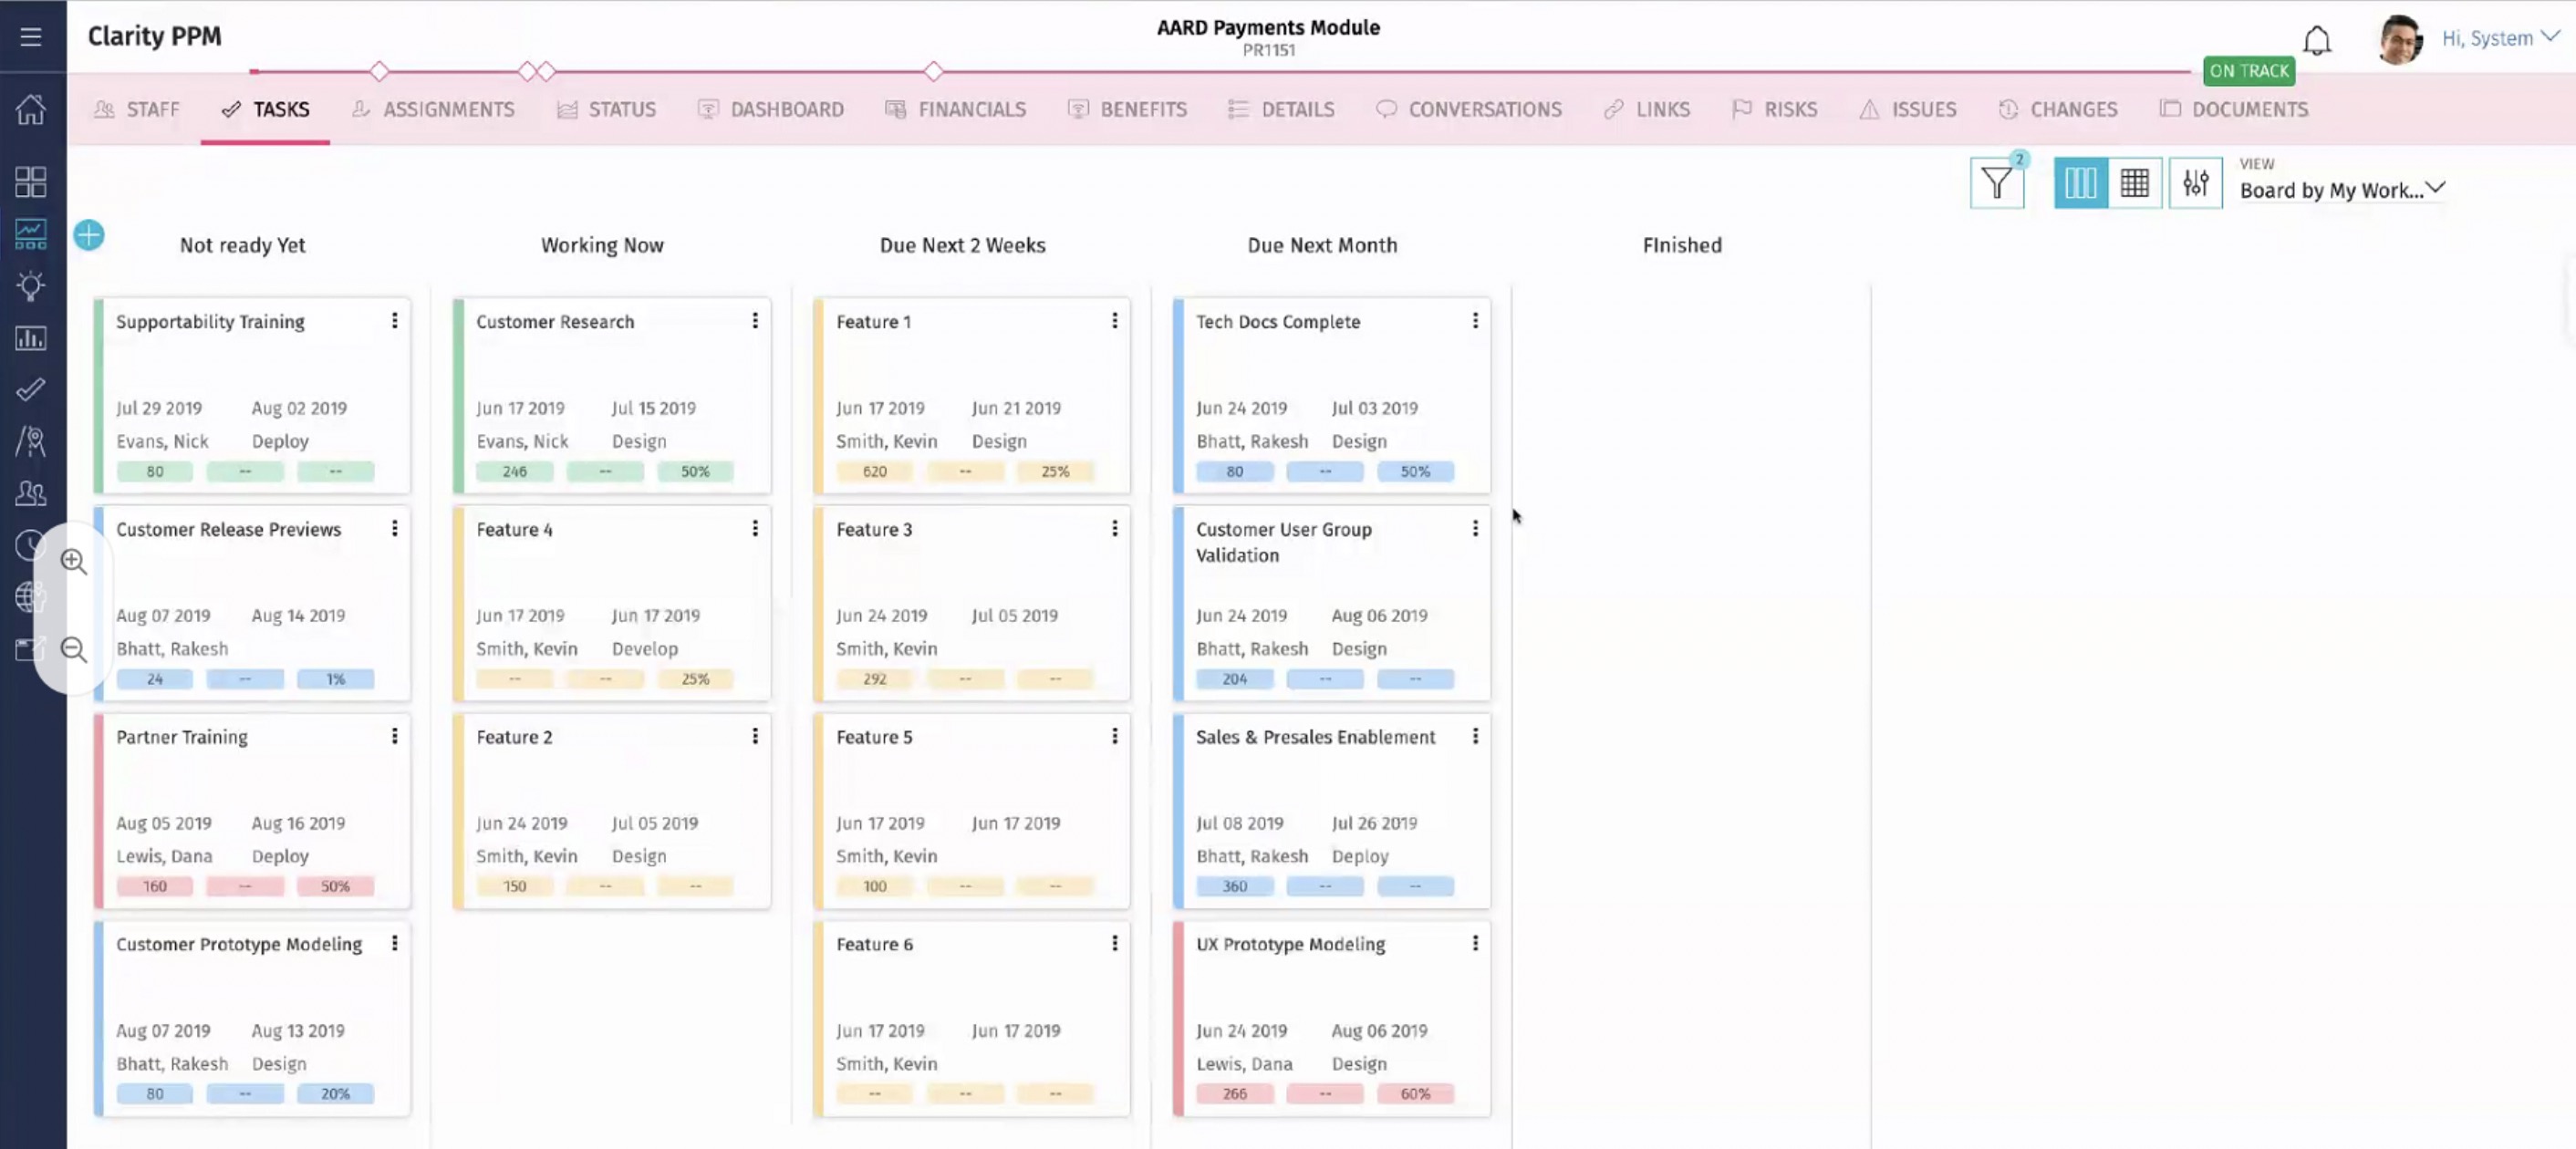This screenshot has width=2576, height=1149.
Task: Expand the three-dot menu on Customer Research
Action: click(x=754, y=320)
